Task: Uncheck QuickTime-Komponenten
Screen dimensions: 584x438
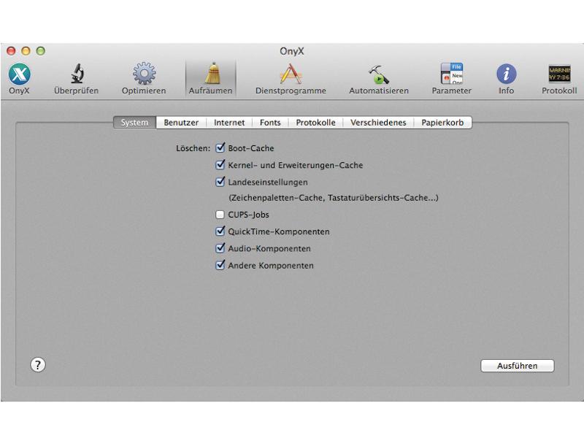Action: (220, 231)
